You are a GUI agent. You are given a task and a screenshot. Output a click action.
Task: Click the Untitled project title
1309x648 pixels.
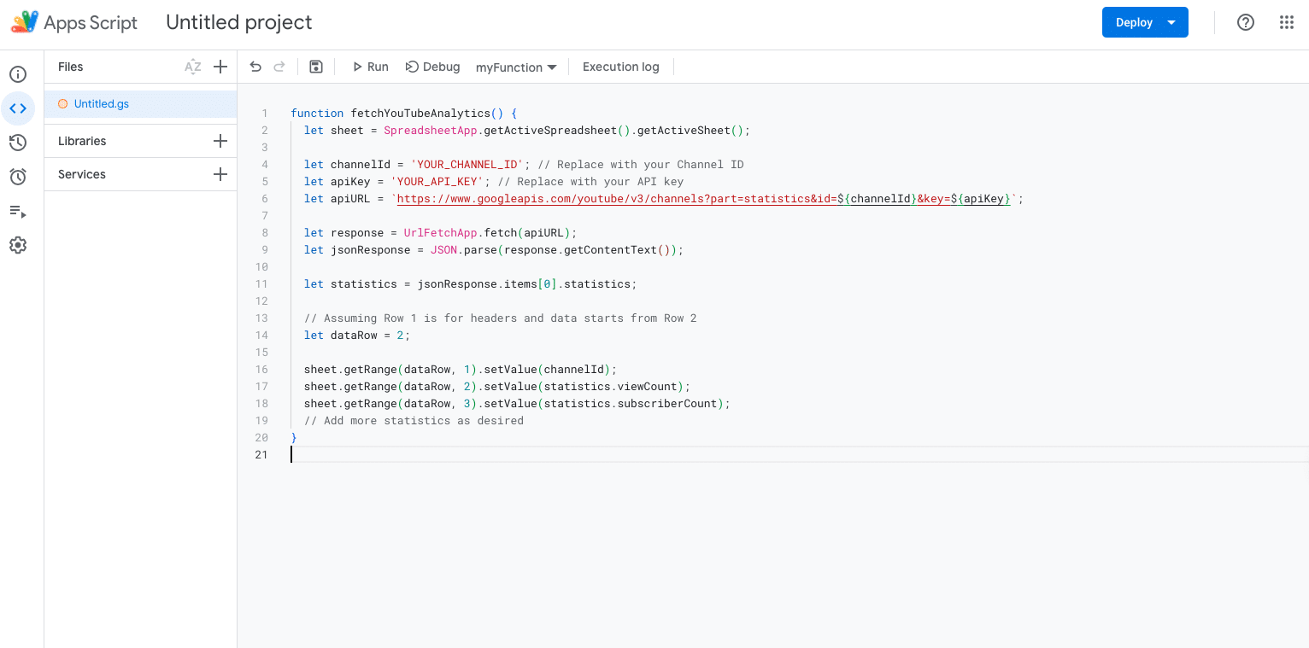[x=239, y=22]
